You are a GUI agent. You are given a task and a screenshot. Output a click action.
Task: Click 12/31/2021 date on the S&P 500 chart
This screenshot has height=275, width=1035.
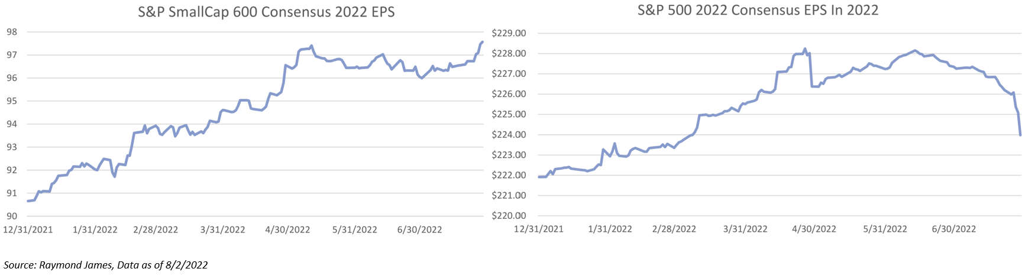click(x=538, y=229)
